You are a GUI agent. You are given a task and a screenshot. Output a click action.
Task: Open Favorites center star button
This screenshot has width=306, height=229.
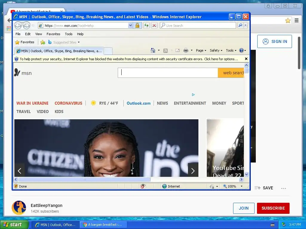click(25, 42)
